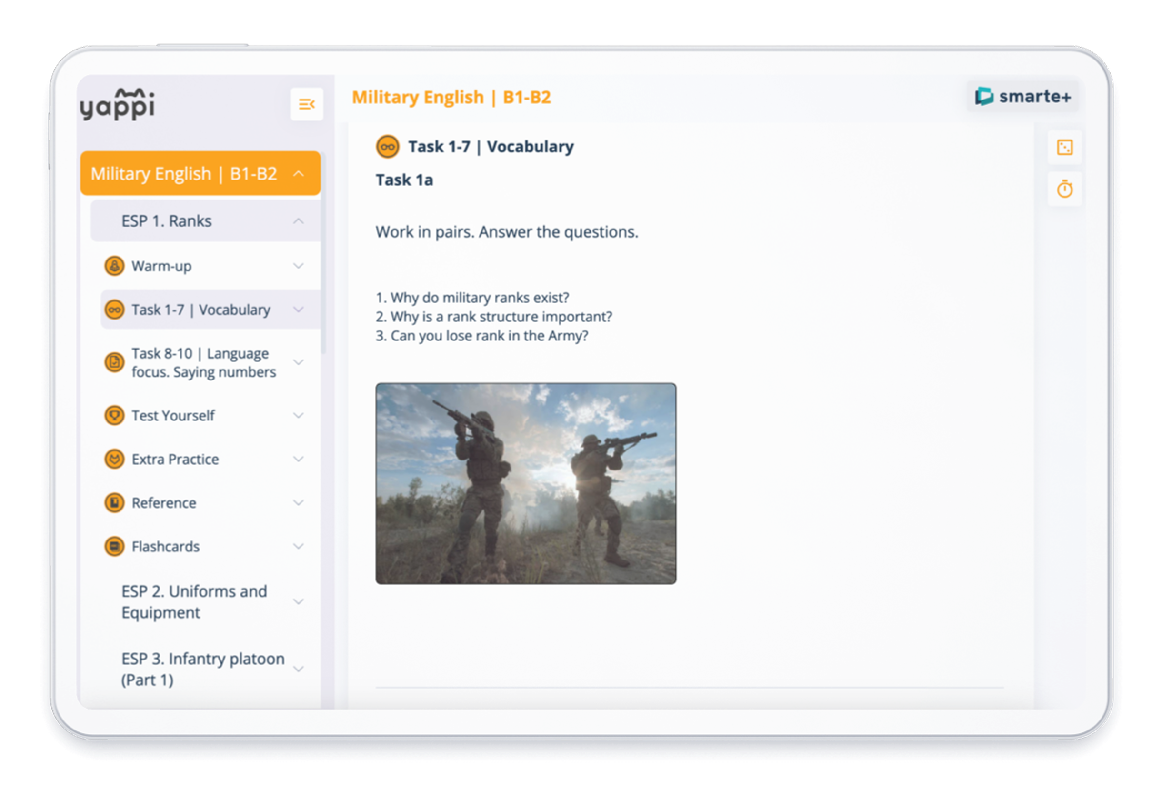
Task: Expand ESP 2. Uniforms and Equipment
Action: pyautogui.click(x=298, y=601)
